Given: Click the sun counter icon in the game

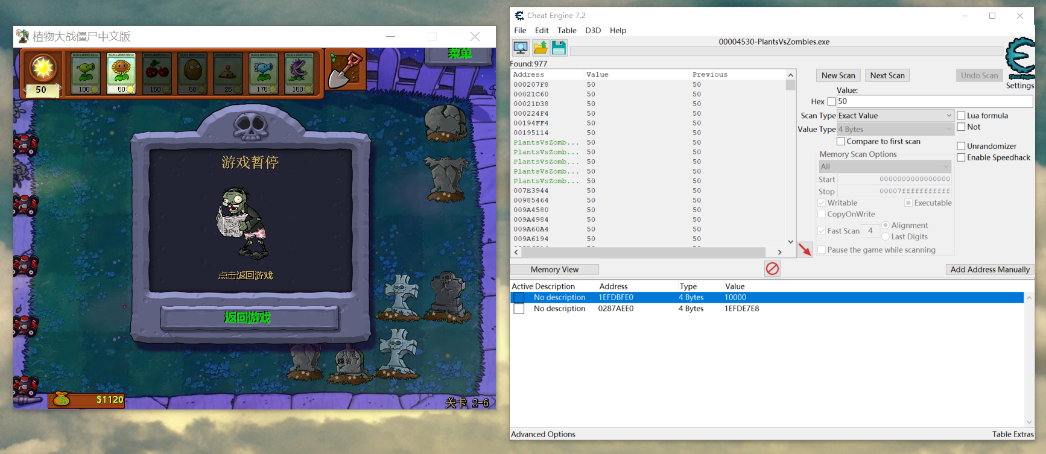Looking at the screenshot, I should (x=43, y=68).
